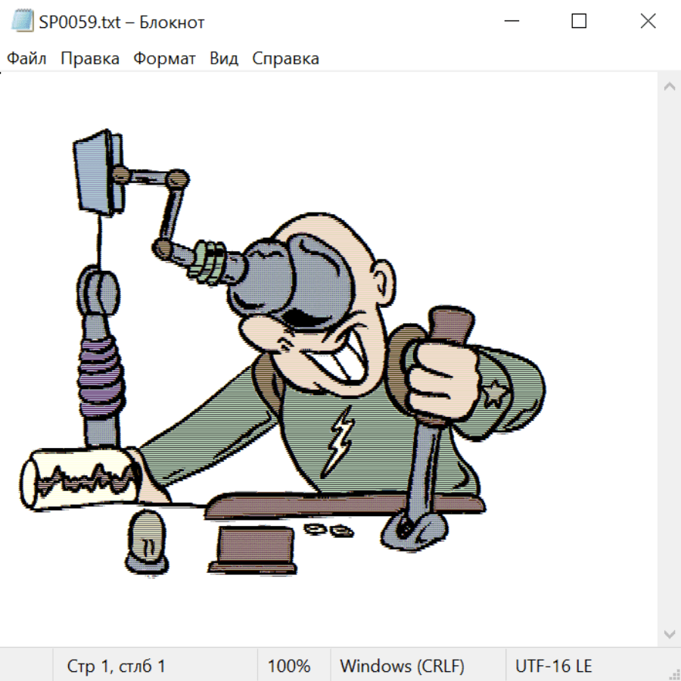Click the Windows (CRLF) line ending indicator
681x681 pixels.
pos(402,667)
